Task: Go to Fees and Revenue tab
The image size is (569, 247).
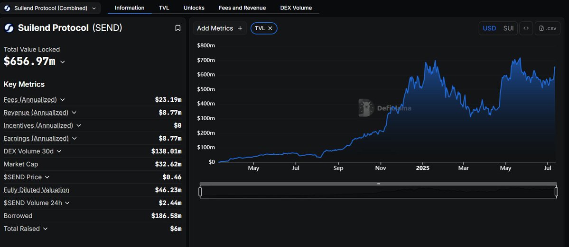Action: coord(242,8)
